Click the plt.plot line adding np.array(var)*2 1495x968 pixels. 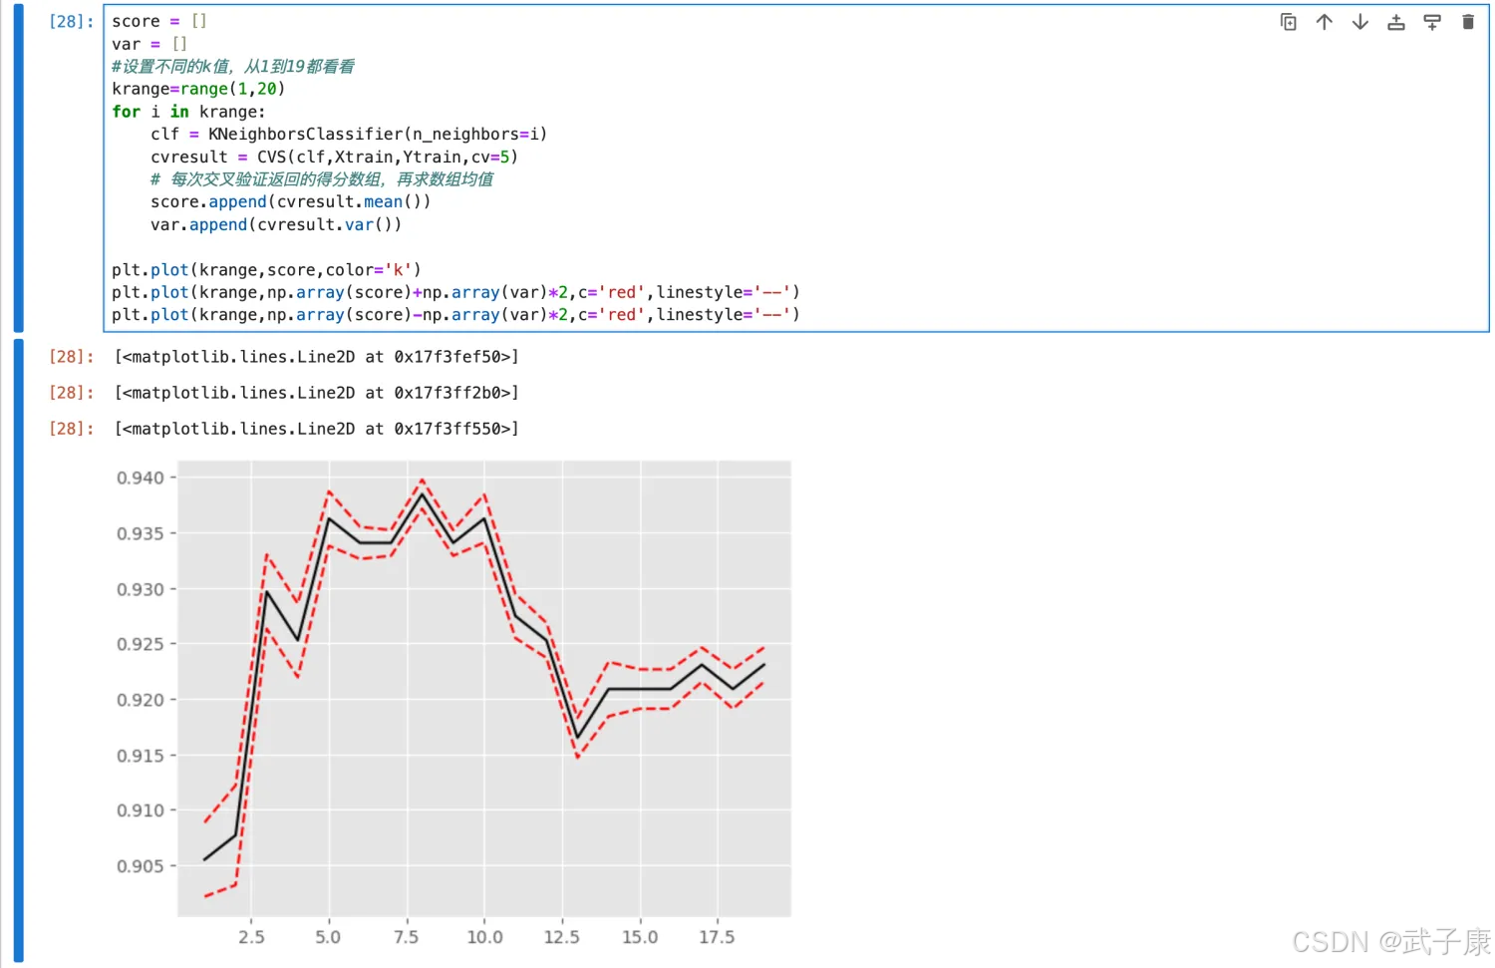click(x=455, y=292)
